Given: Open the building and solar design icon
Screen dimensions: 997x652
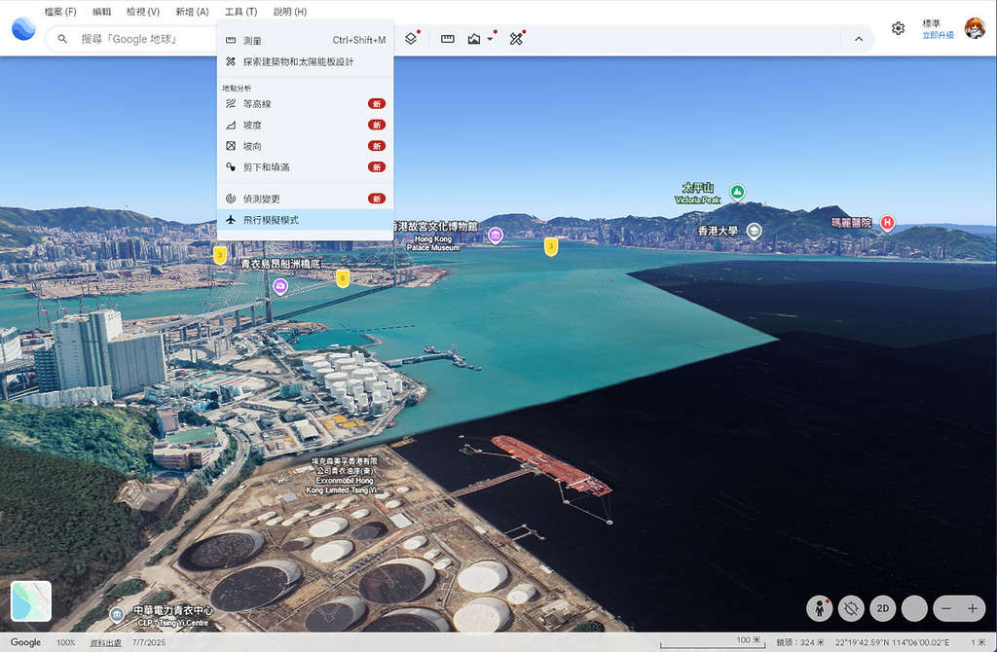Looking at the screenshot, I should pyautogui.click(x=516, y=39).
